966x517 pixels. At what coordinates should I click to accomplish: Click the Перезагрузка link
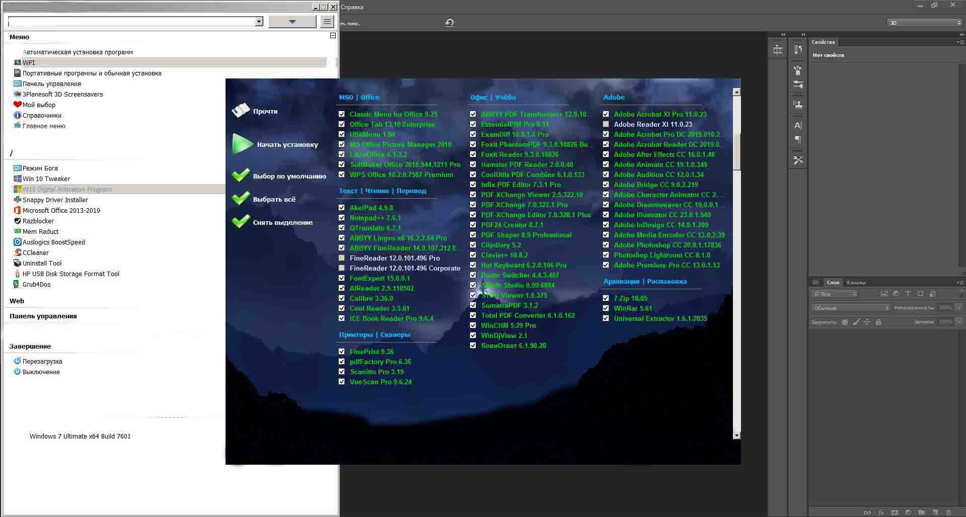(x=42, y=361)
